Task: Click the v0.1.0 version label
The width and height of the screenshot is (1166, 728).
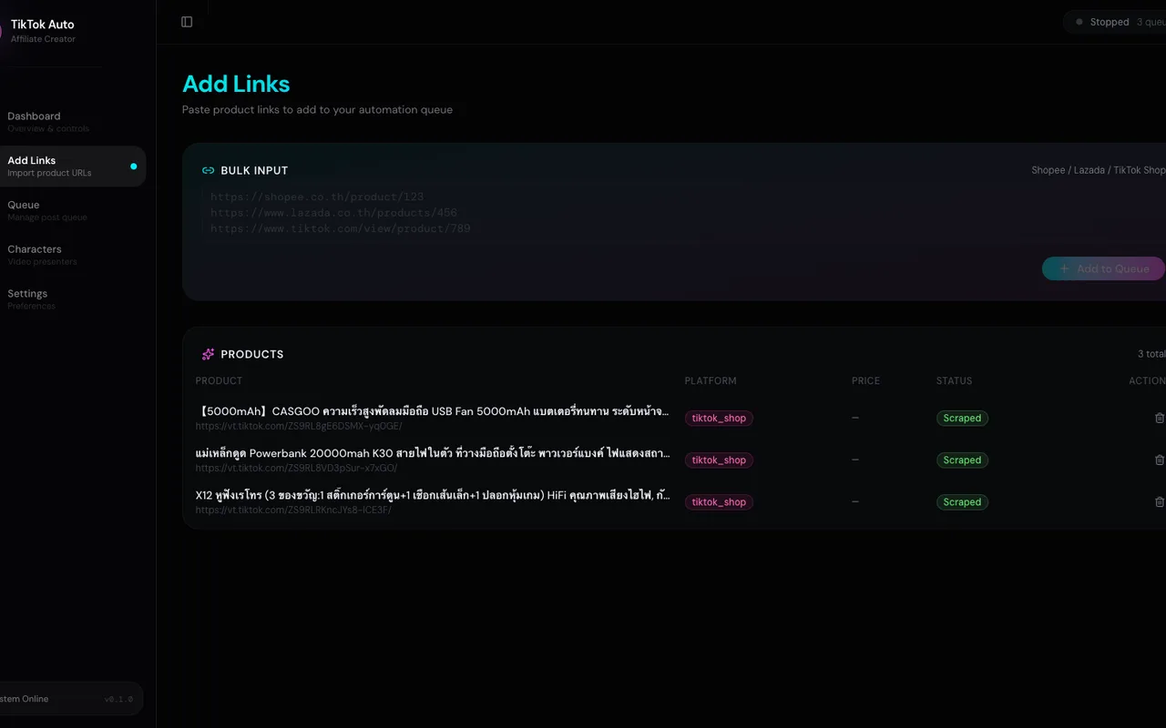Action: (x=118, y=699)
